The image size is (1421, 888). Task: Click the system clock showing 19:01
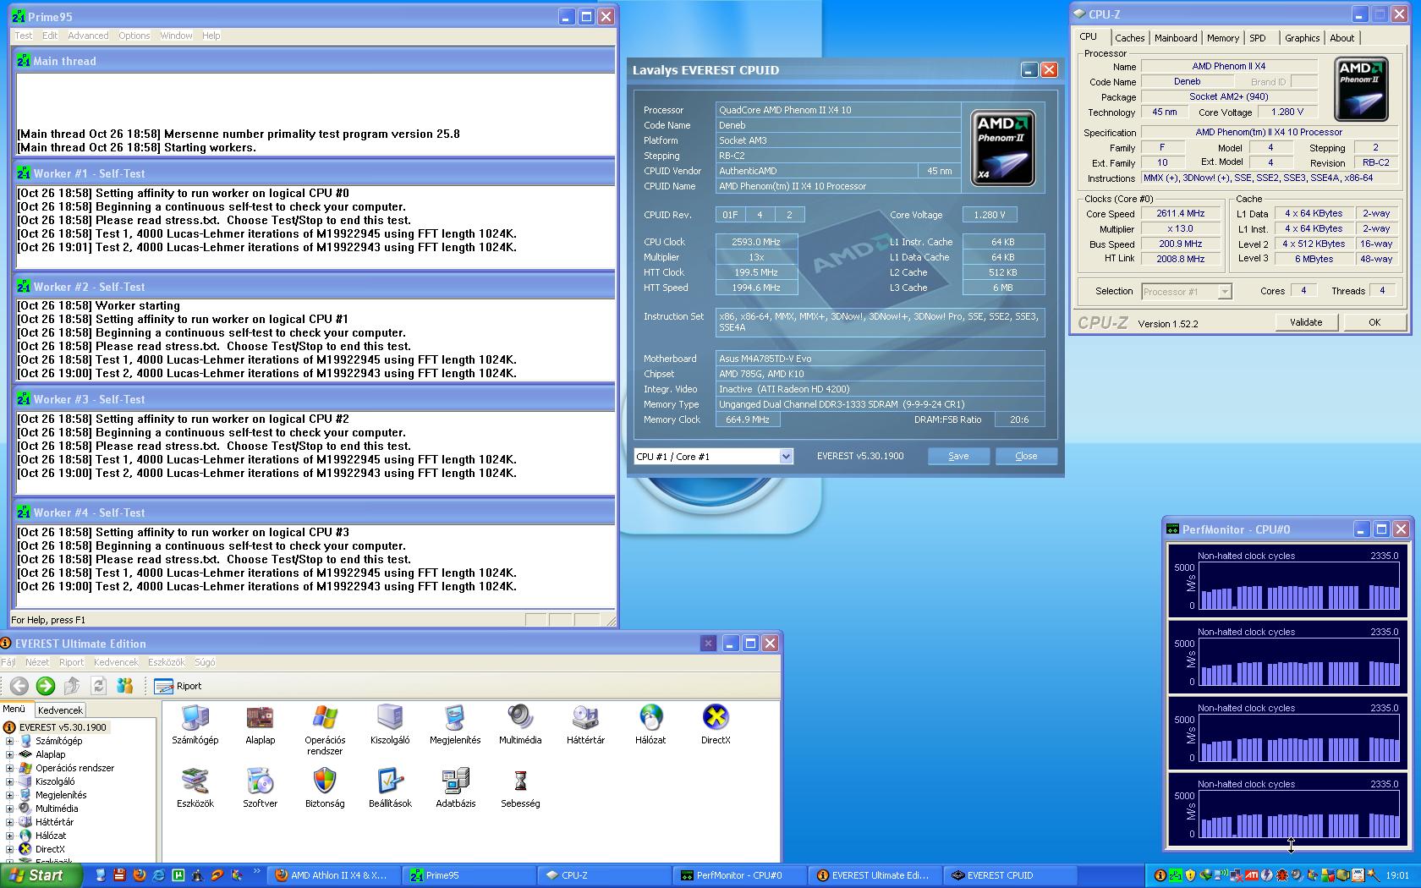[1397, 875]
